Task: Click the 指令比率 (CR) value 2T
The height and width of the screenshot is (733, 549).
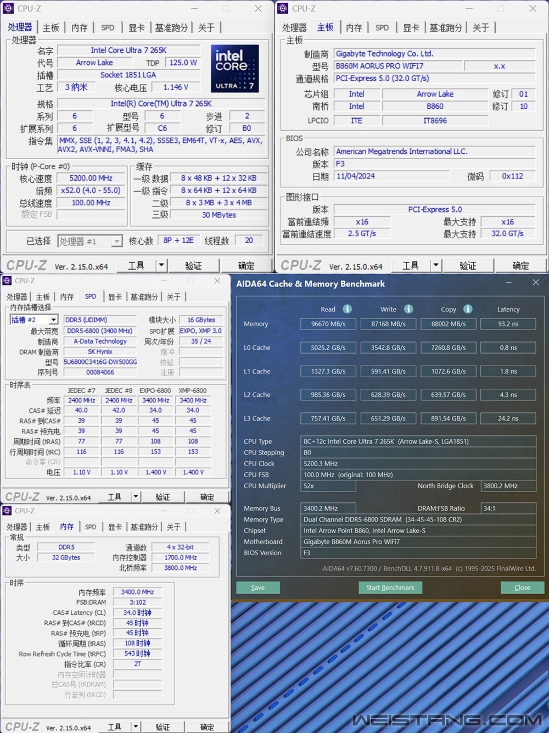Action: 137,664
